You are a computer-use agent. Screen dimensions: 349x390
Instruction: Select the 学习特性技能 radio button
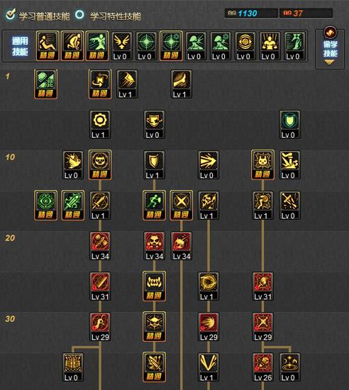coord(79,14)
